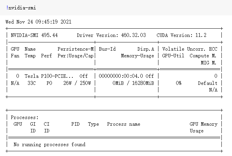Click the Process name column header
Screen dimensions: 232x156
[x=123, y=124]
